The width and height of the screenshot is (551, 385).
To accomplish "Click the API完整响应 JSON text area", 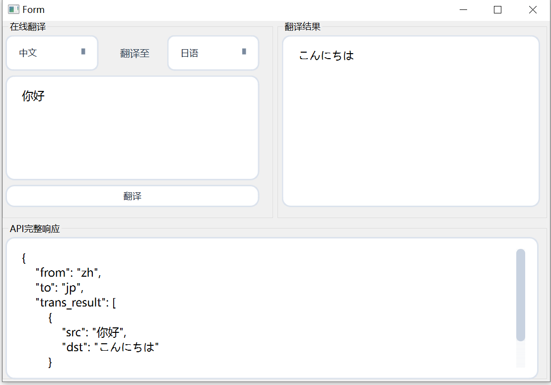I will click(x=273, y=308).
